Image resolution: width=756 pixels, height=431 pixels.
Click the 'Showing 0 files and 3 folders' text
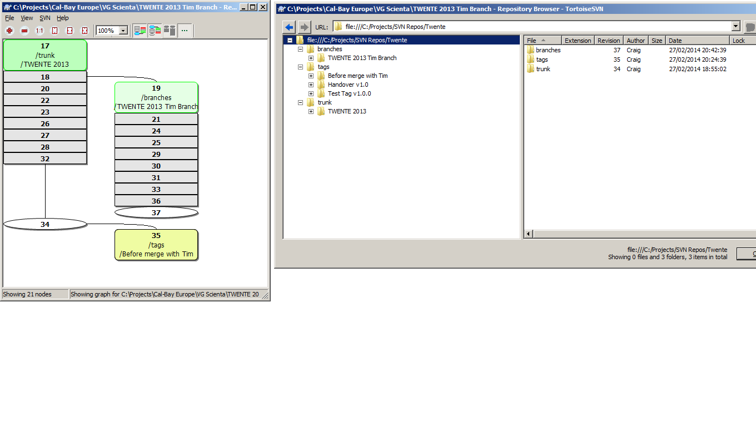coord(668,257)
